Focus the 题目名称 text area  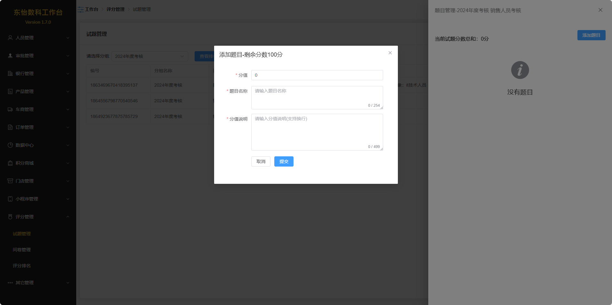click(317, 98)
